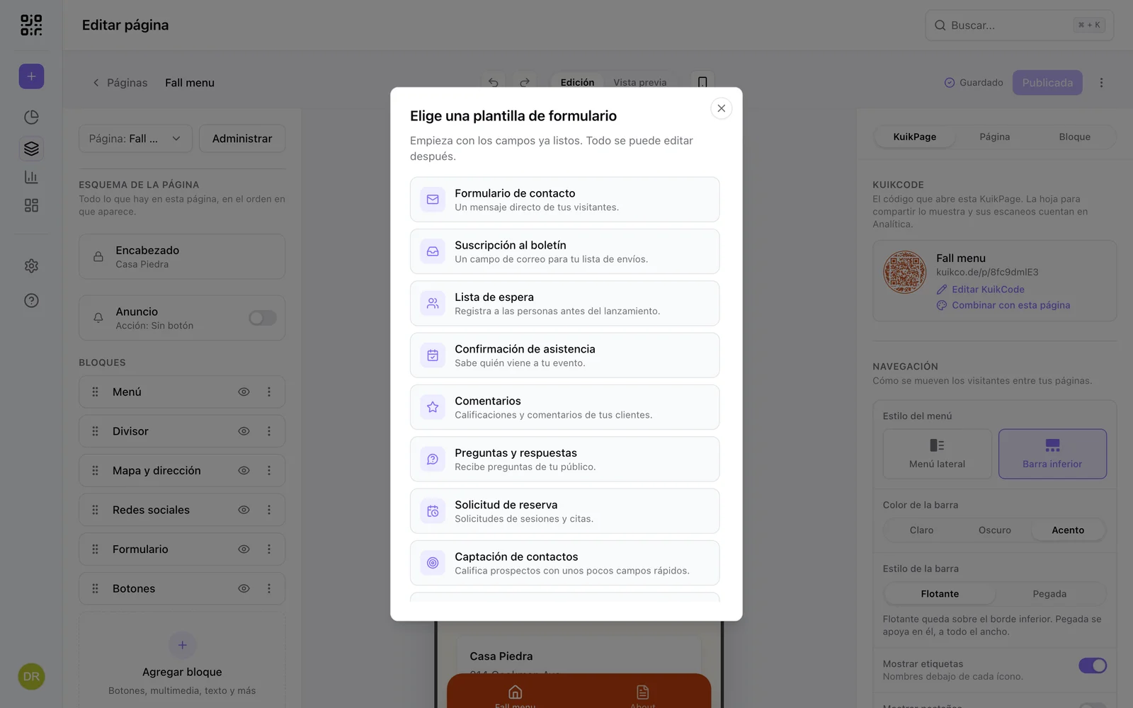Hide the Formulario block
This screenshot has height=708, width=1133.
click(x=244, y=549)
